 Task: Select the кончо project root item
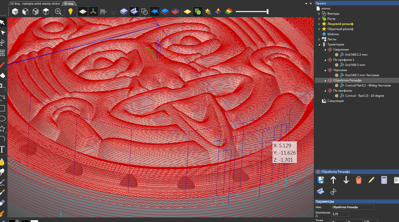point(326,8)
